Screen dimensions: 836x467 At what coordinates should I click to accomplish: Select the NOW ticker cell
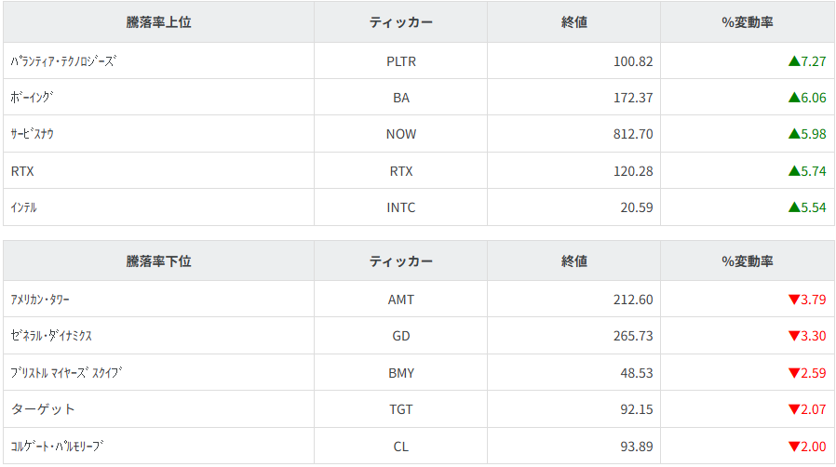tap(401, 134)
